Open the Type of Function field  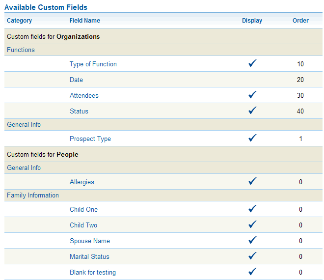(x=93, y=64)
